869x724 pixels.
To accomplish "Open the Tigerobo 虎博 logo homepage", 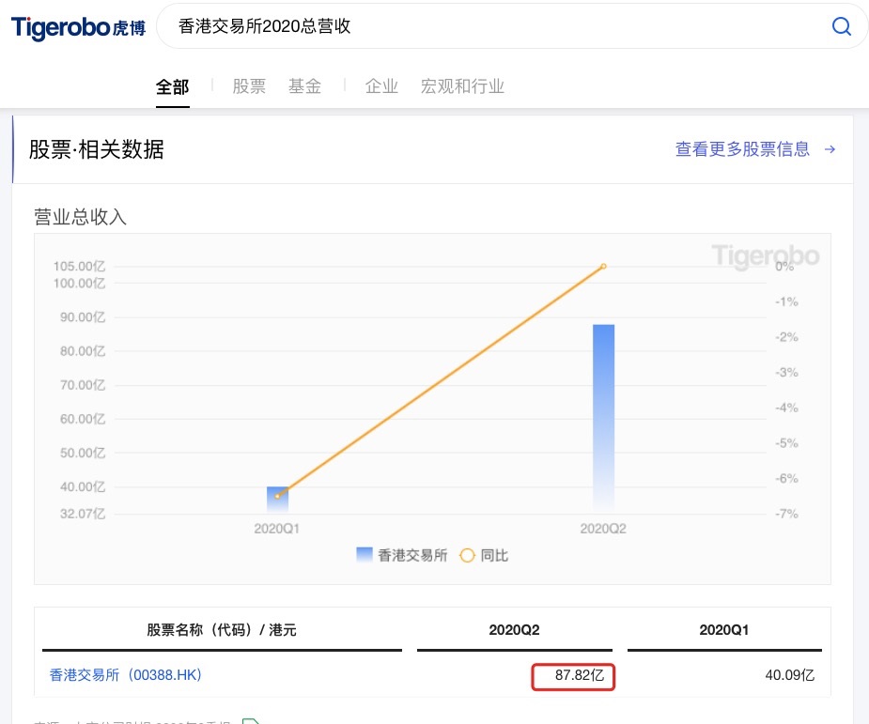I will (x=78, y=27).
